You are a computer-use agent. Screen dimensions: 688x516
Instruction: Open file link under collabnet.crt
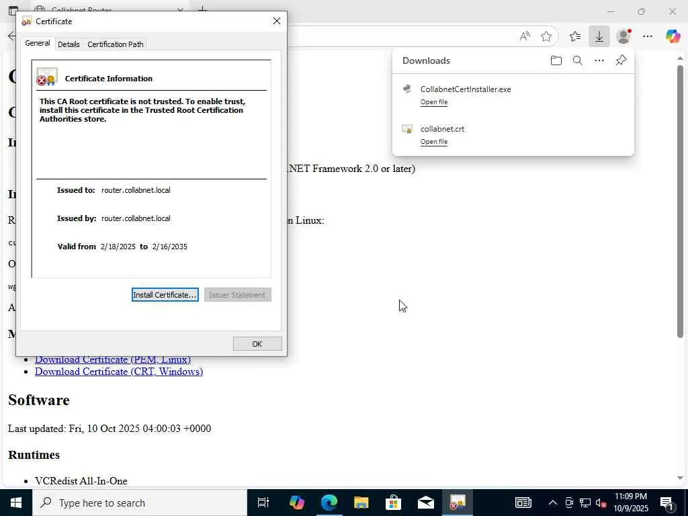pos(434,141)
